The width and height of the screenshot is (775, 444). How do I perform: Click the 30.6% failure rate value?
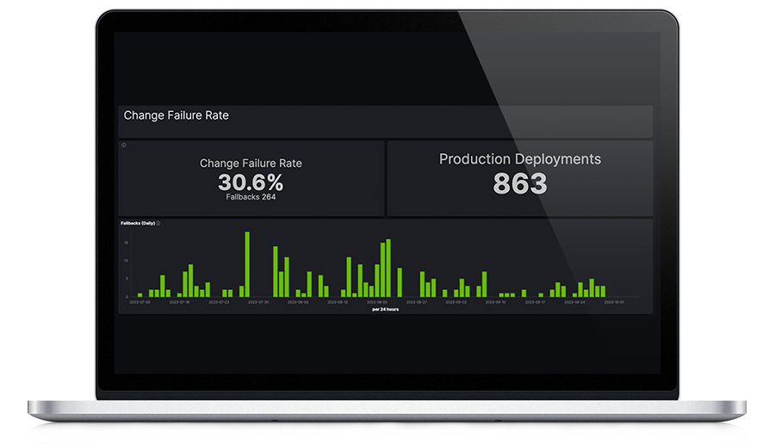[x=251, y=182]
